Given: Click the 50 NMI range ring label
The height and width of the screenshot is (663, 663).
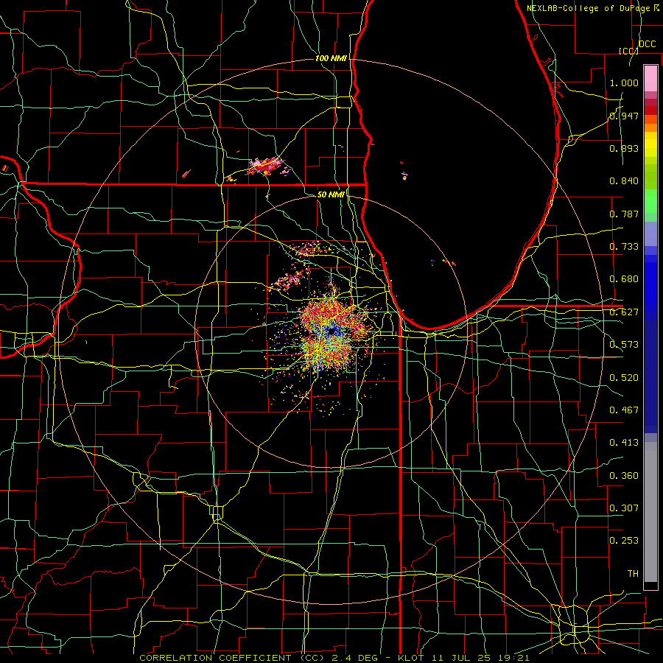Looking at the screenshot, I should pyautogui.click(x=331, y=194).
